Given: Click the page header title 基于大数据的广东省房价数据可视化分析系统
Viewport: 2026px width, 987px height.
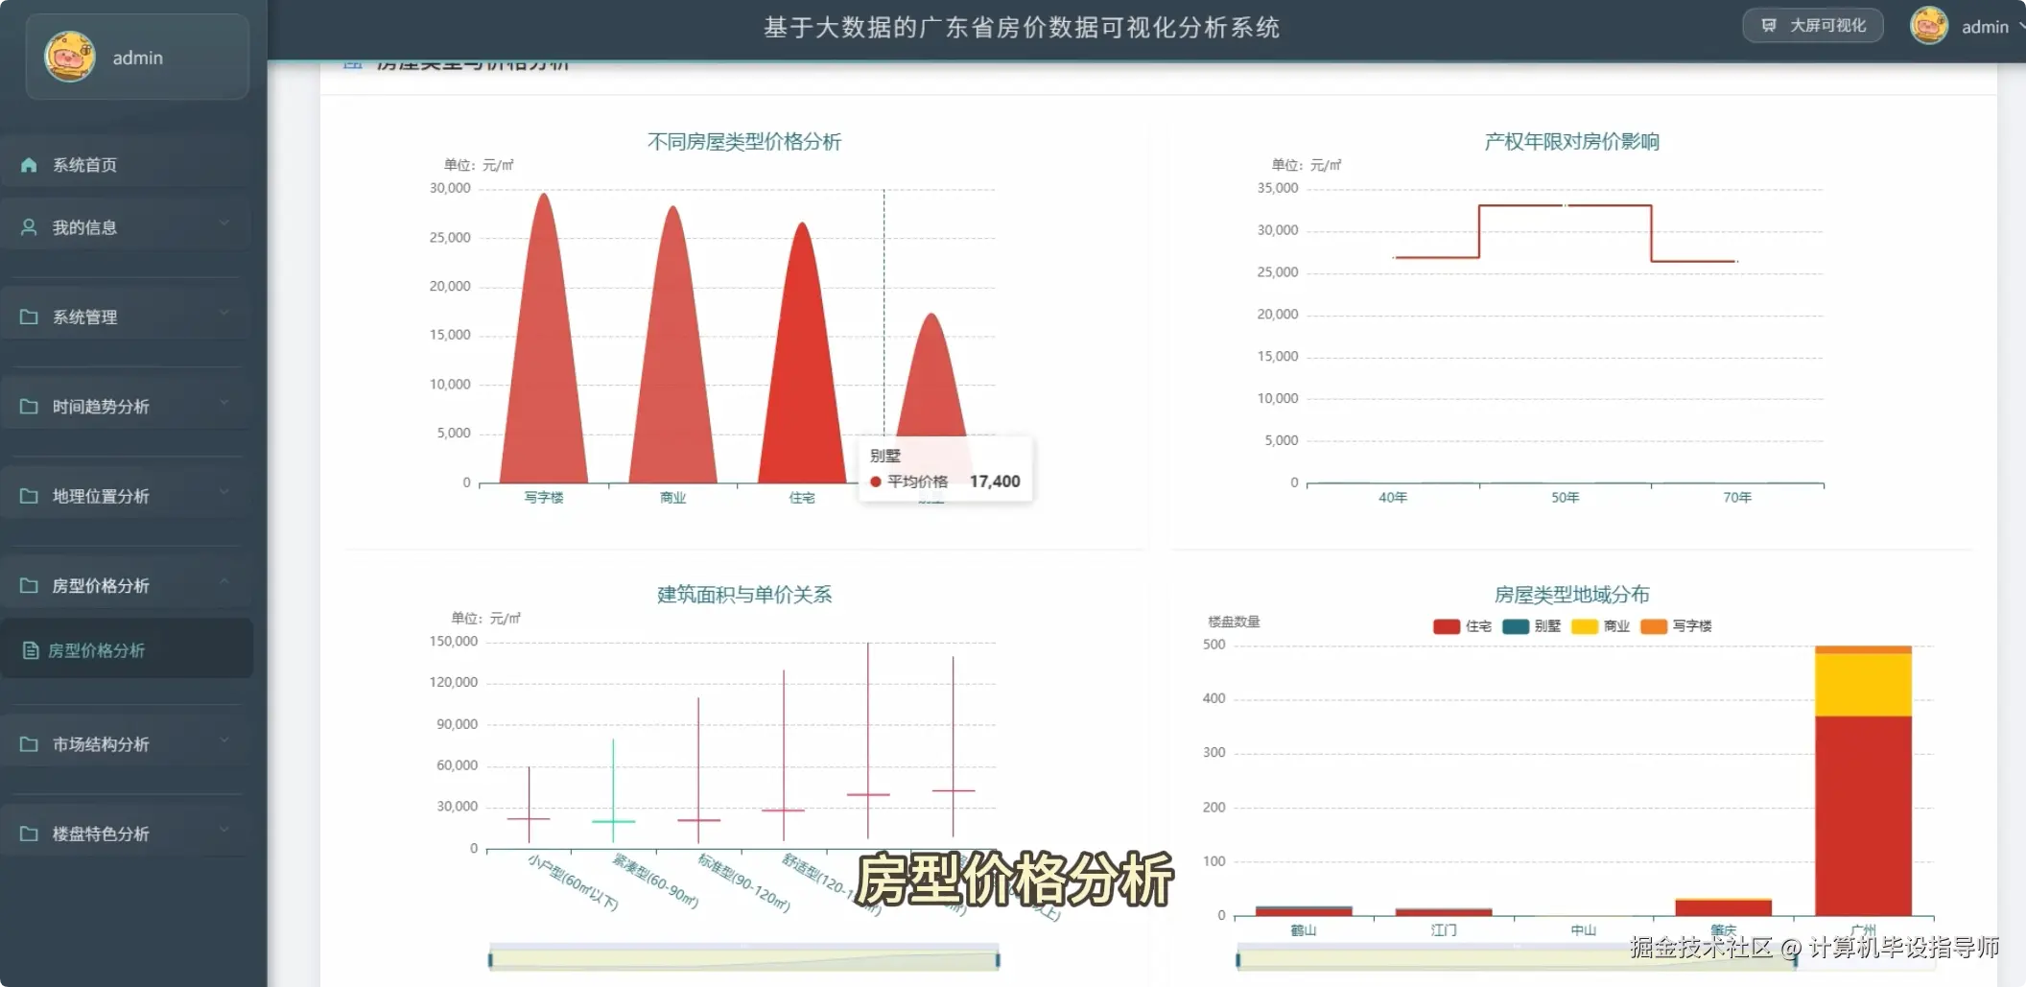Looking at the screenshot, I should point(1022,27).
